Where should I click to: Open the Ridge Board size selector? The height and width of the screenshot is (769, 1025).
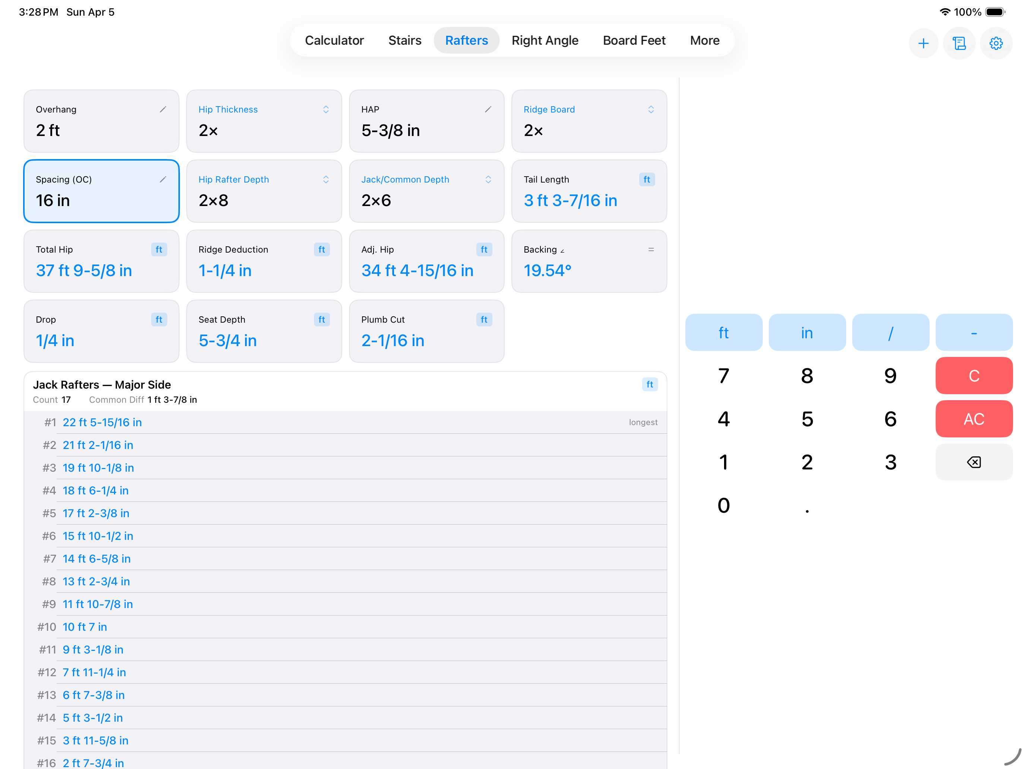point(651,110)
